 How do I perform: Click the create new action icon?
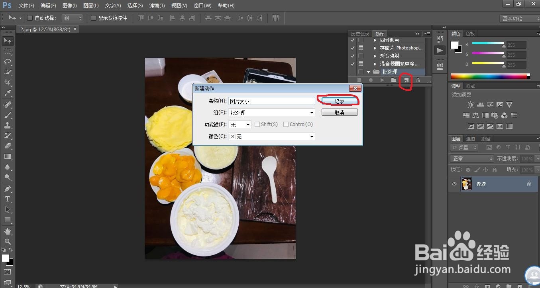click(406, 80)
